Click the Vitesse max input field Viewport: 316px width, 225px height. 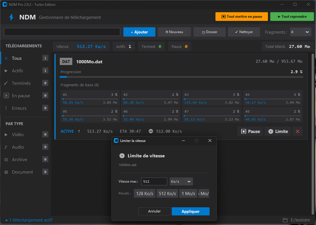154,182
